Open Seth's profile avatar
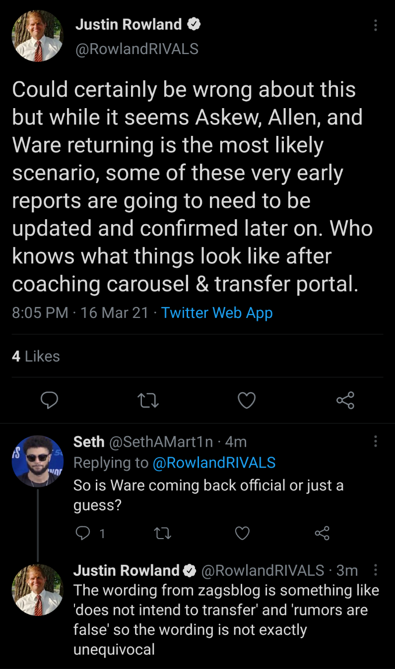This screenshot has width=395, height=669. pyautogui.click(x=38, y=461)
